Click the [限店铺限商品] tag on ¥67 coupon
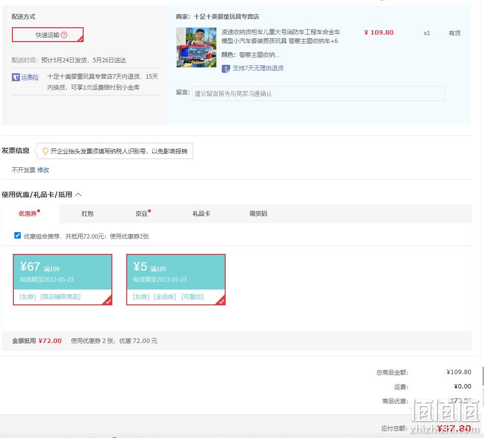This screenshot has width=484, height=438. 60,297
